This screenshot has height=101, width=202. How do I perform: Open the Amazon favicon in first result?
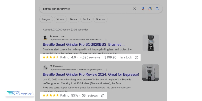45,38
